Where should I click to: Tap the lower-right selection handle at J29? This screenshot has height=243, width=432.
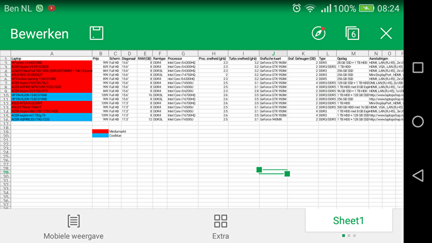click(x=287, y=173)
